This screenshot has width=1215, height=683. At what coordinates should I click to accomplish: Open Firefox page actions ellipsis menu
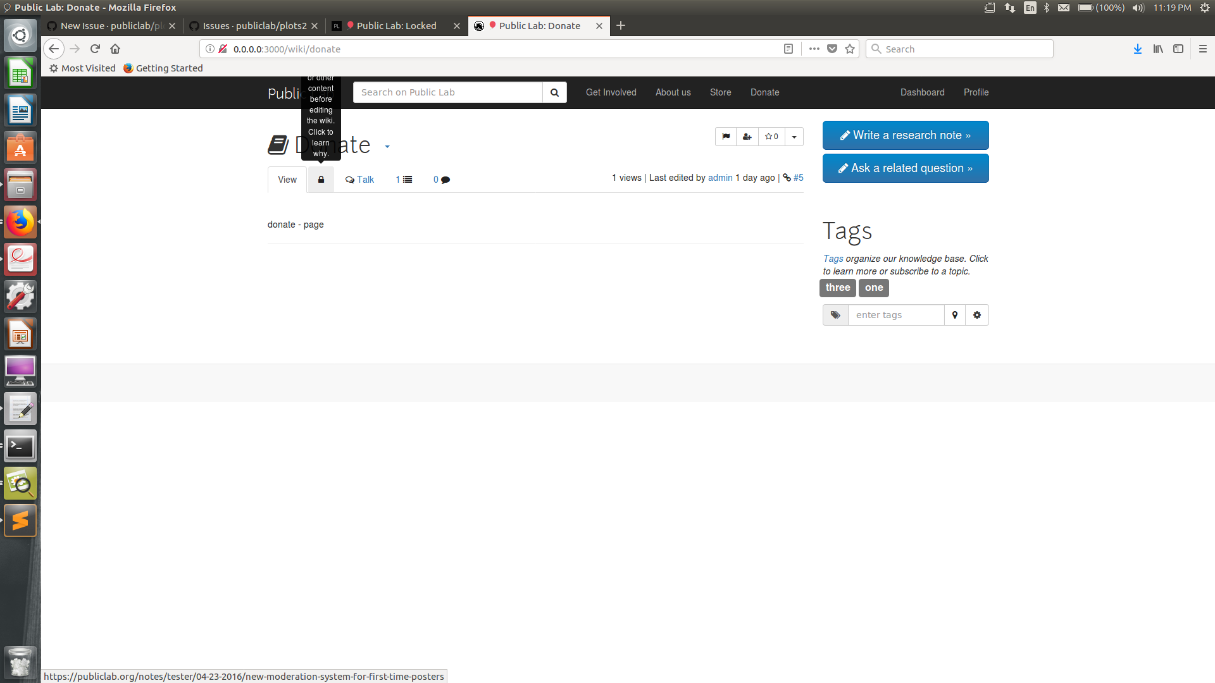pos(814,49)
